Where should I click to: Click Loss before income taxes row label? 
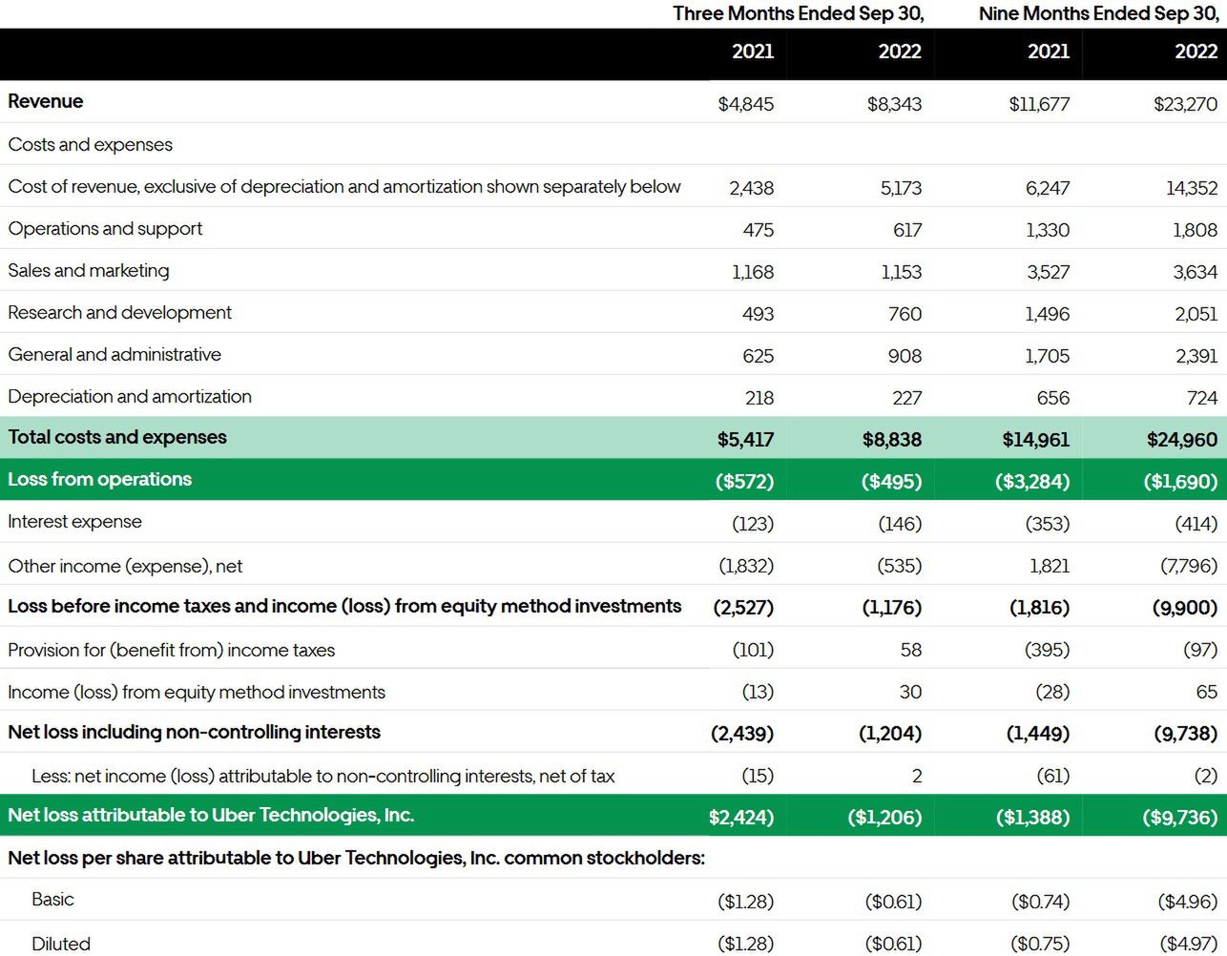pyautogui.click(x=344, y=606)
